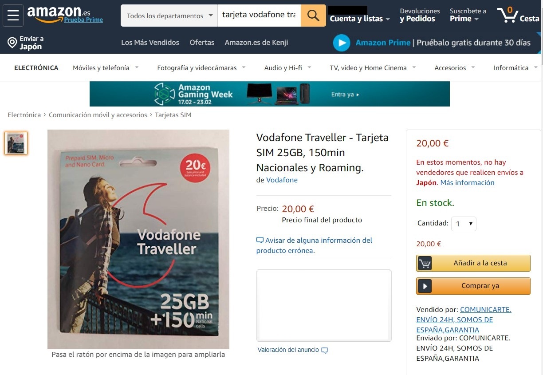Viewport: 543px width, 375px height.
Task: Expand the Móviles y telefonía category menu
Action: (106, 68)
